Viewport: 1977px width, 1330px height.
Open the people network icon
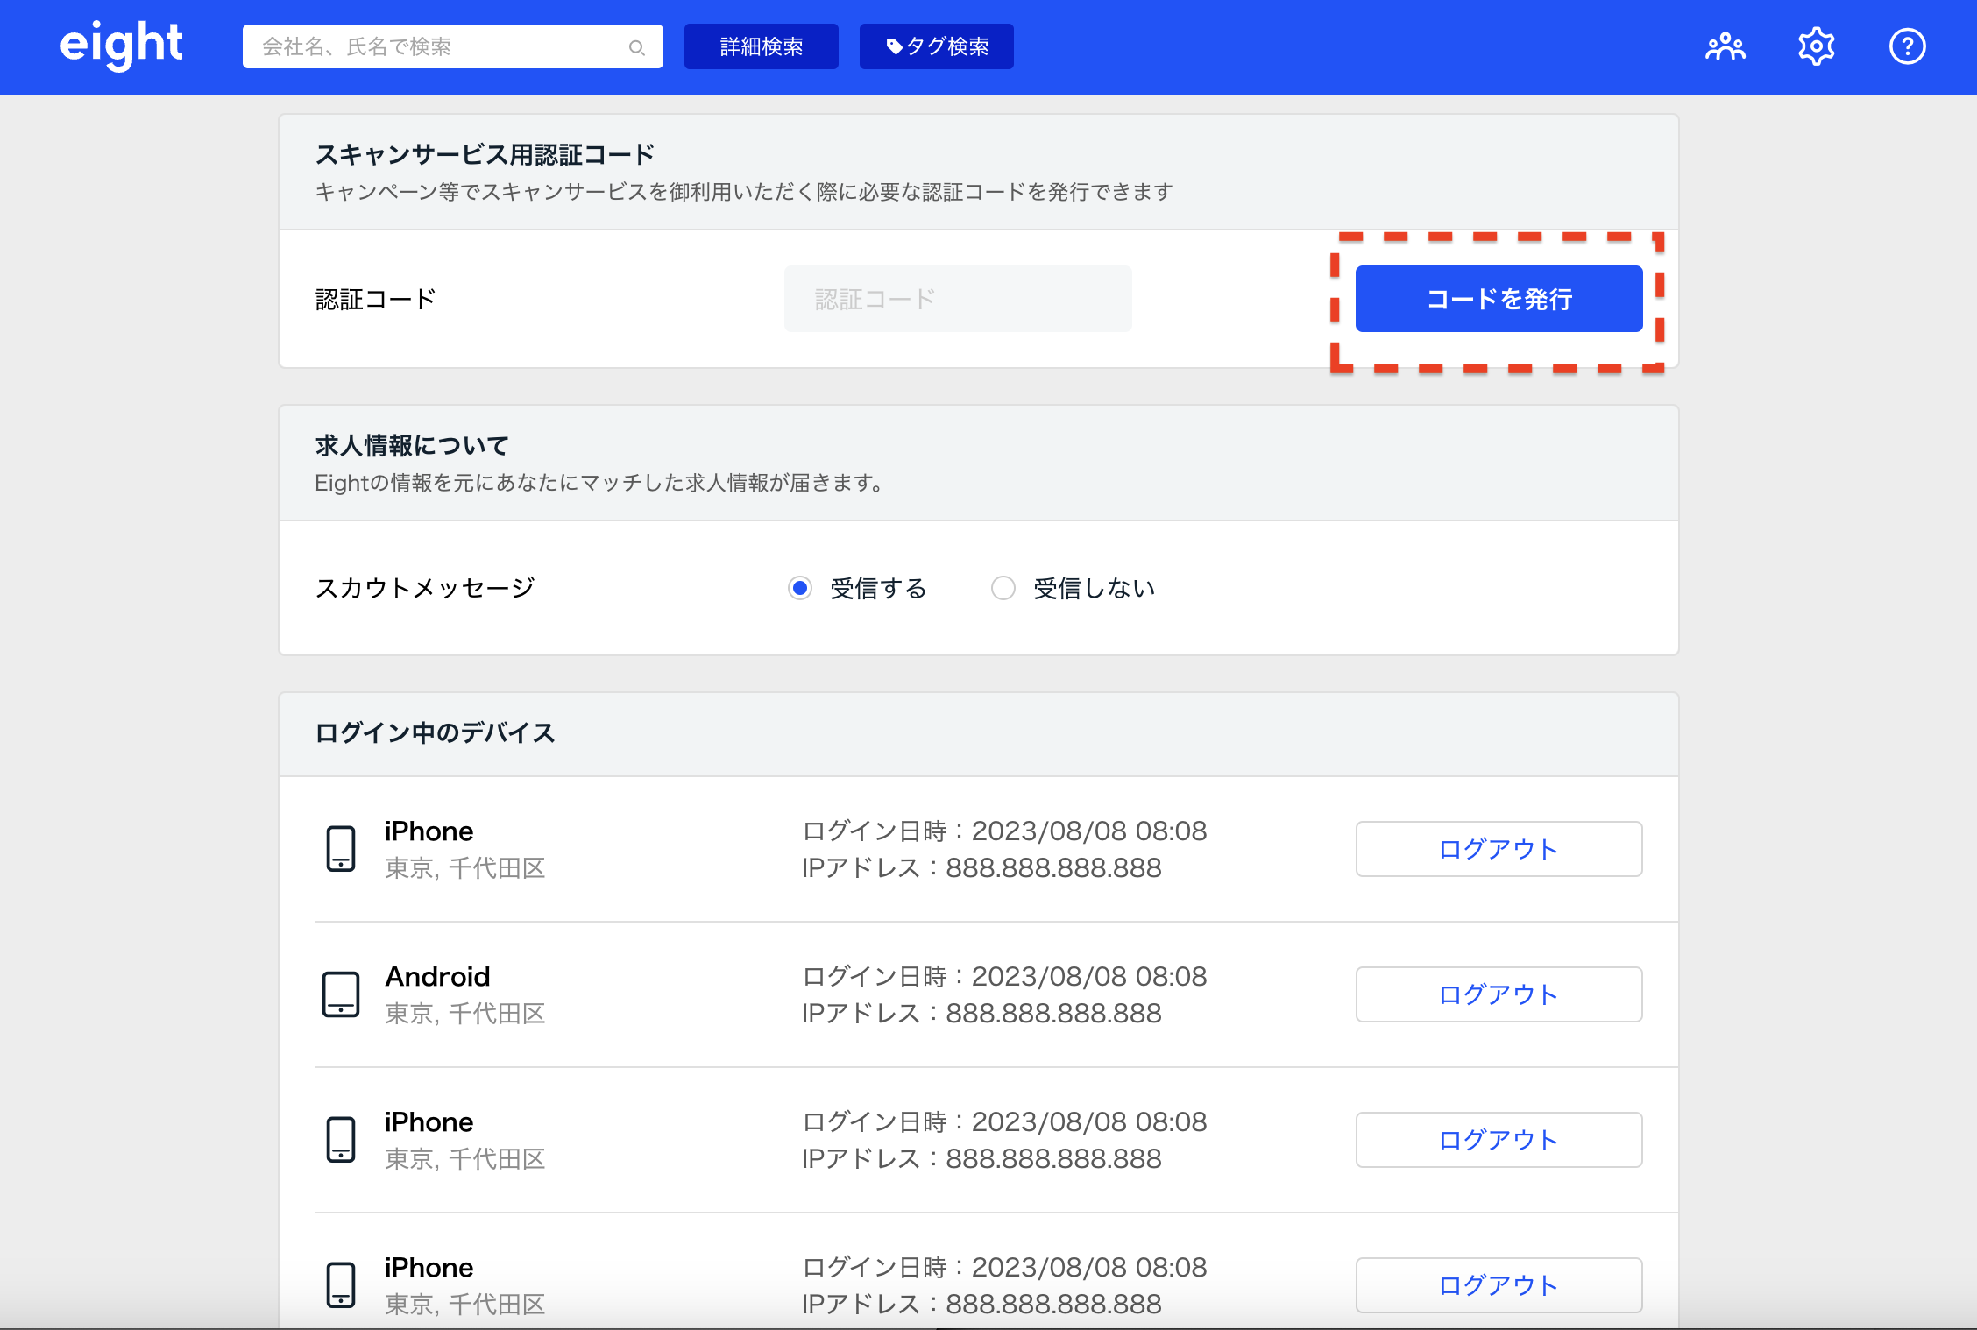click(1725, 46)
